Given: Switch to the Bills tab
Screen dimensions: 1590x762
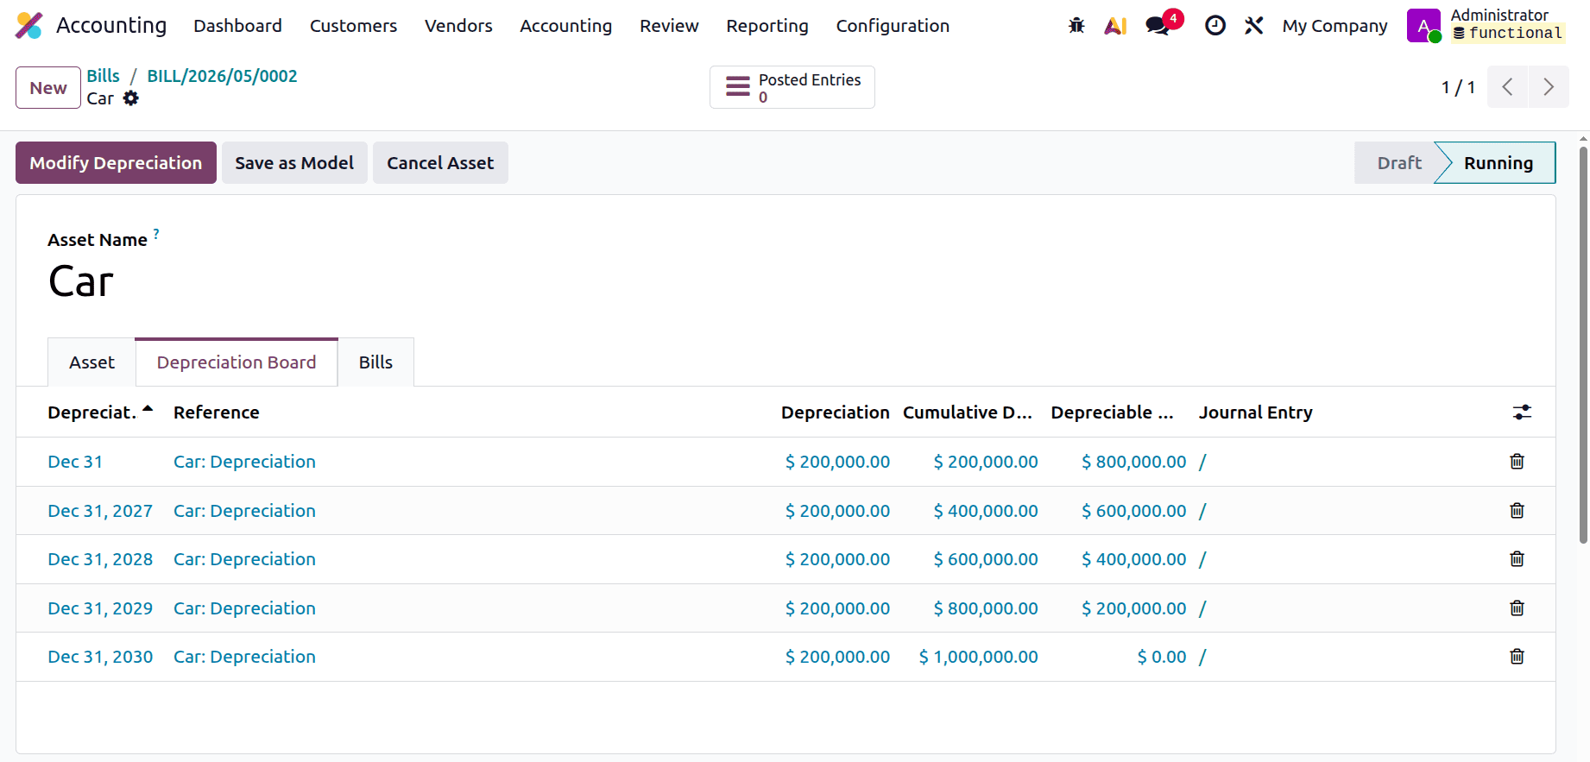Looking at the screenshot, I should [x=375, y=362].
